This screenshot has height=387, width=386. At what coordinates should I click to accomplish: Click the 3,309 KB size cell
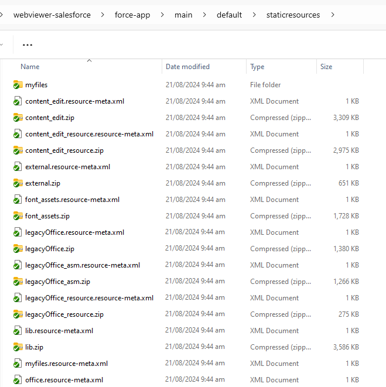(x=346, y=118)
